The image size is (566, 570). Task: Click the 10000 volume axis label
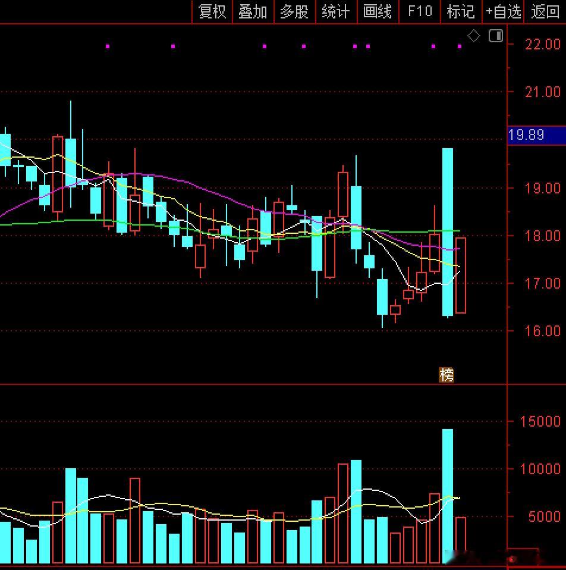[540, 469]
